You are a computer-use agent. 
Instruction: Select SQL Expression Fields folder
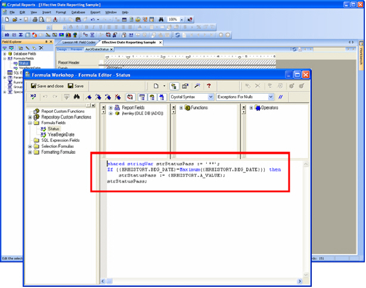[x=60, y=140]
